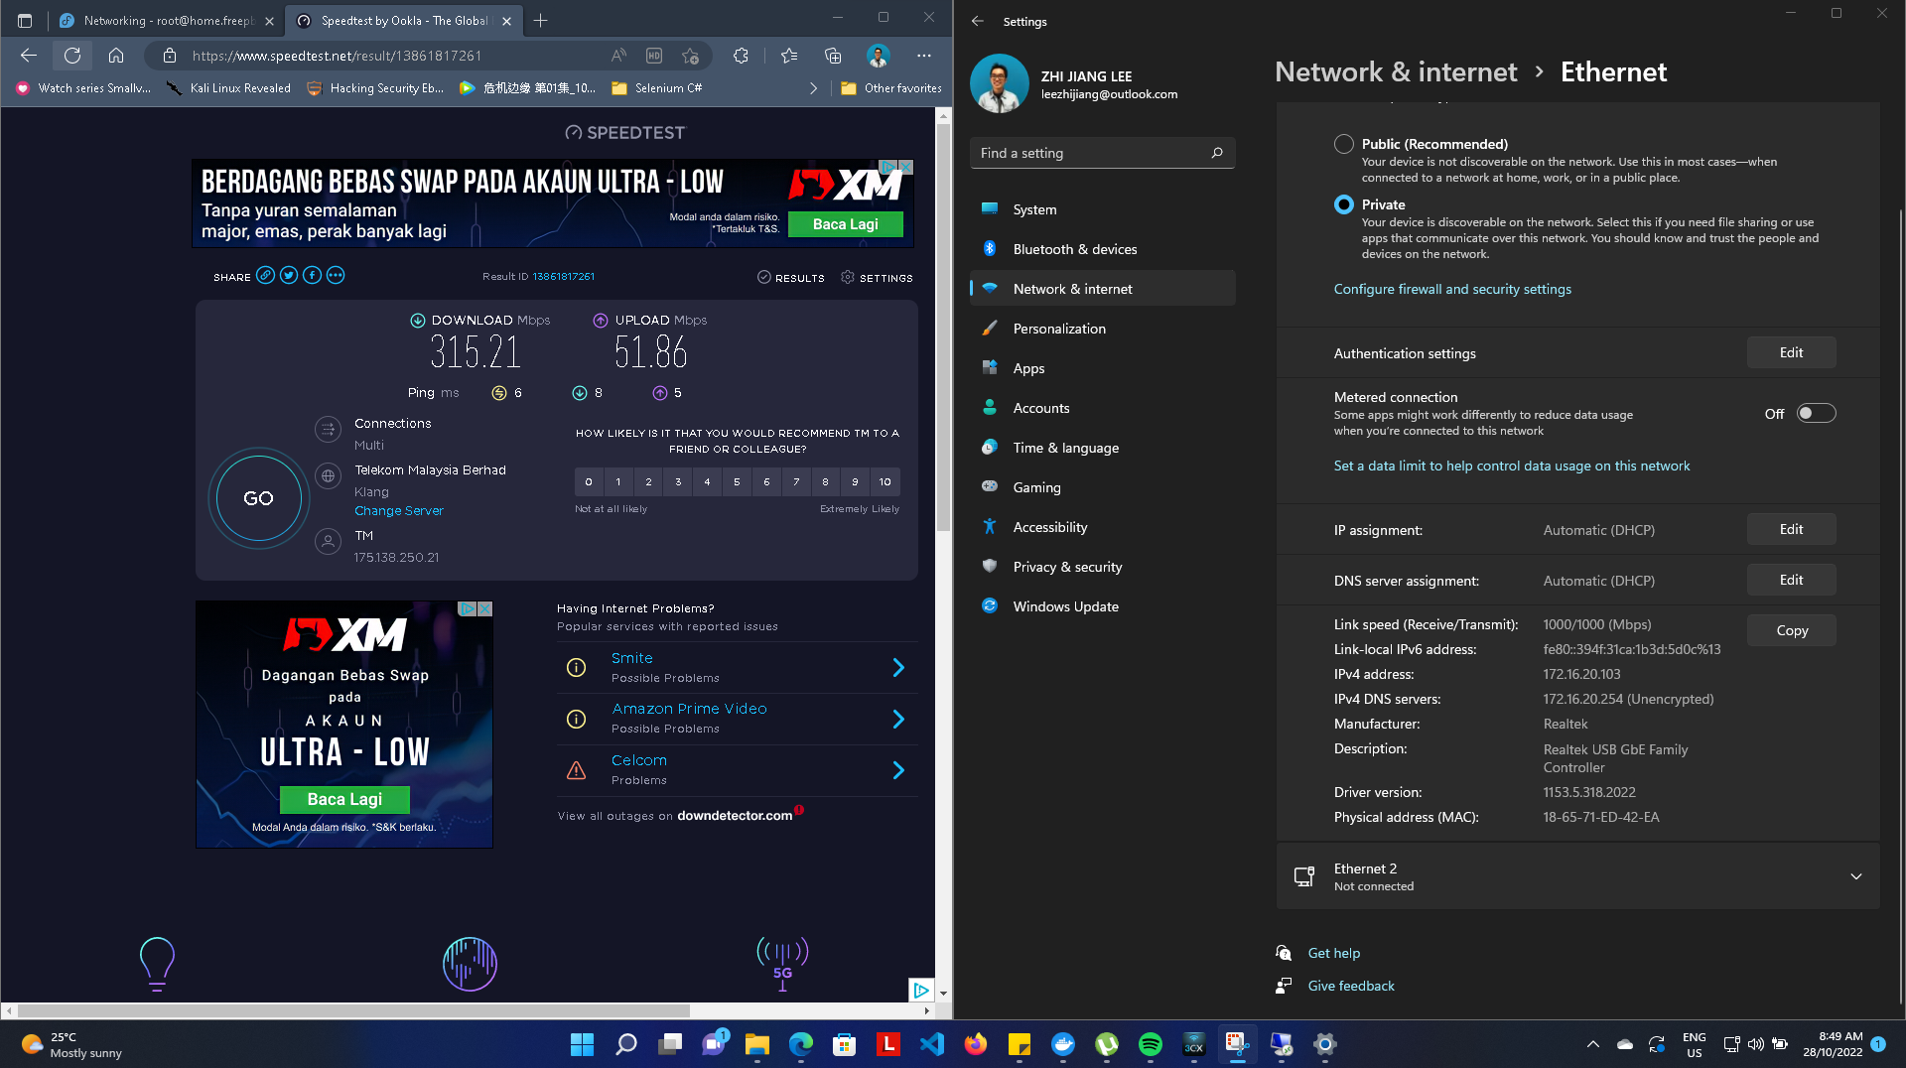Open File Explorer from taskbar
Viewport: 1906px width, 1068px height.
click(x=756, y=1044)
